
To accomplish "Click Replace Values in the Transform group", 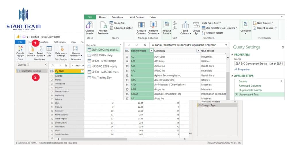I will click(212, 33).
